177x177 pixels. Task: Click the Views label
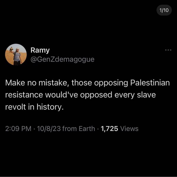pyautogui.click(x=130, y=129)
